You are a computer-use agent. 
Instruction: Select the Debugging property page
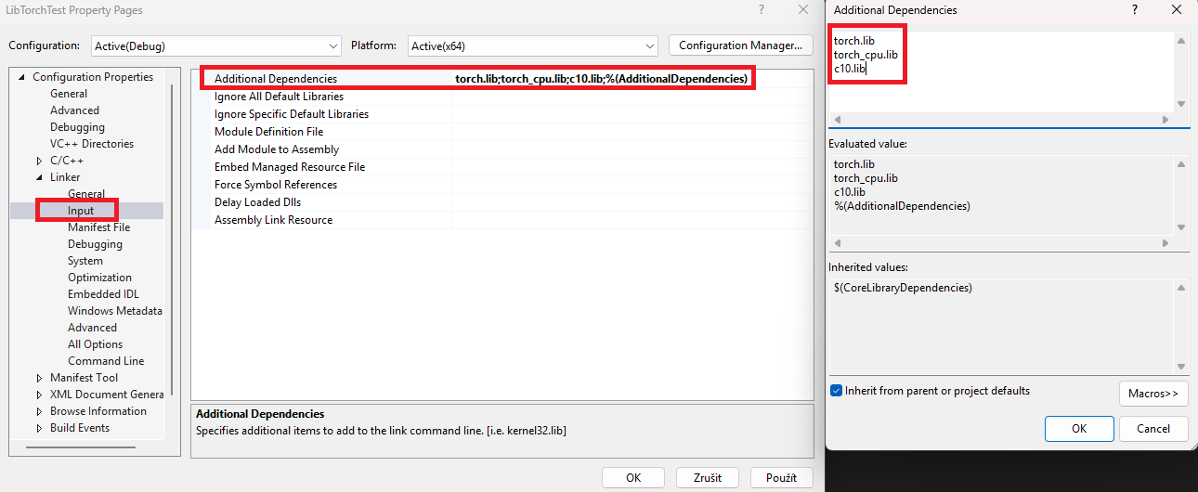coord(77,127)
